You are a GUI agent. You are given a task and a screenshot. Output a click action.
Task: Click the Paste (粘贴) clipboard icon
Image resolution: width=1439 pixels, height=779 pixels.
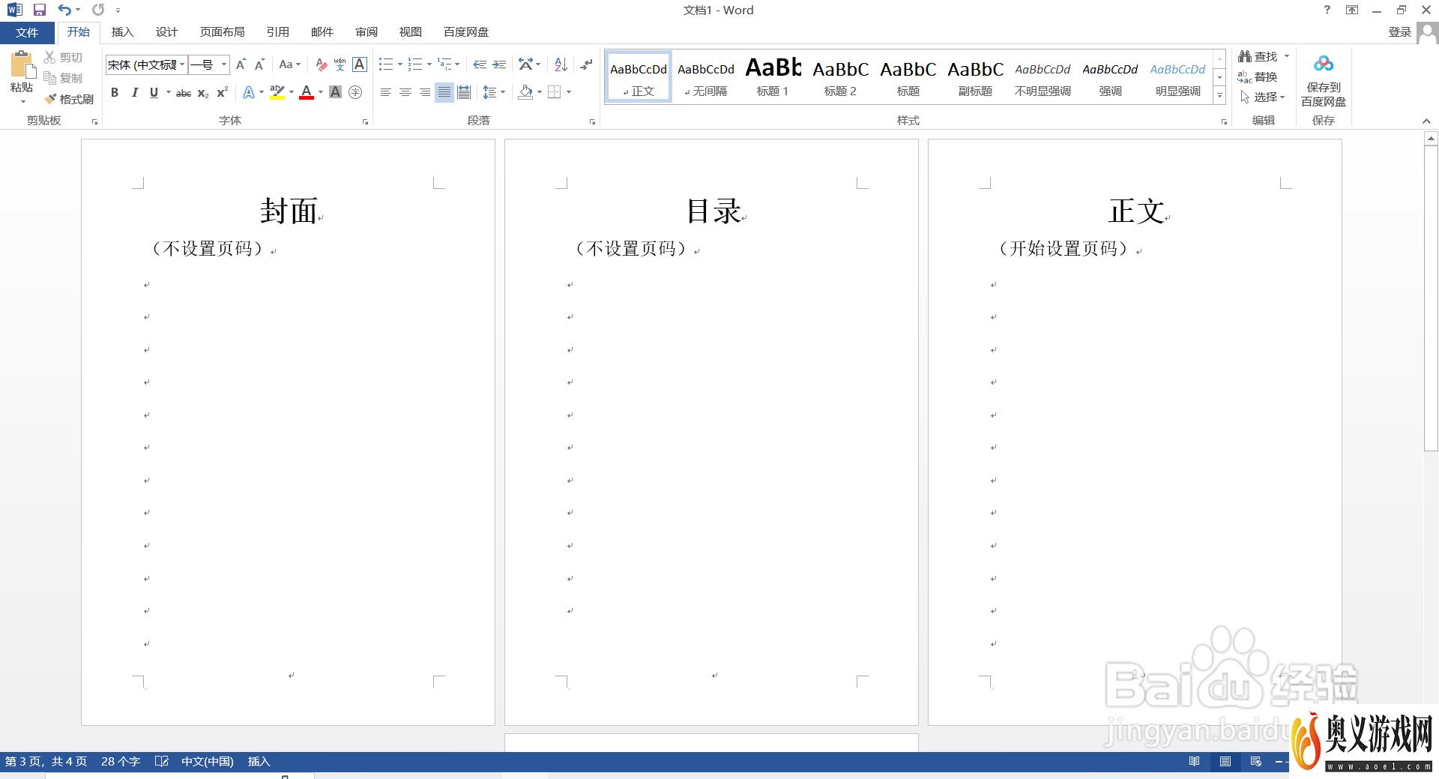point(22,64)
